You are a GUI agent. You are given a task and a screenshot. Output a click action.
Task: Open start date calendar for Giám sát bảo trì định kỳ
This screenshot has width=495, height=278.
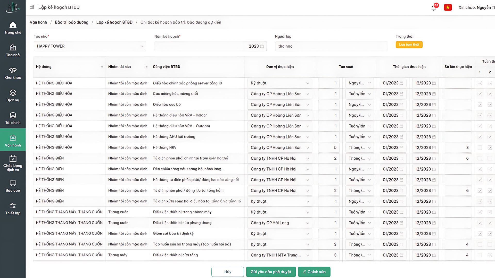tap(401, 234)
